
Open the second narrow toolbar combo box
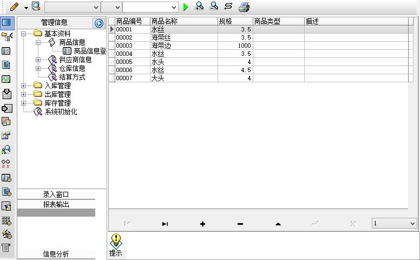[111, 7]
